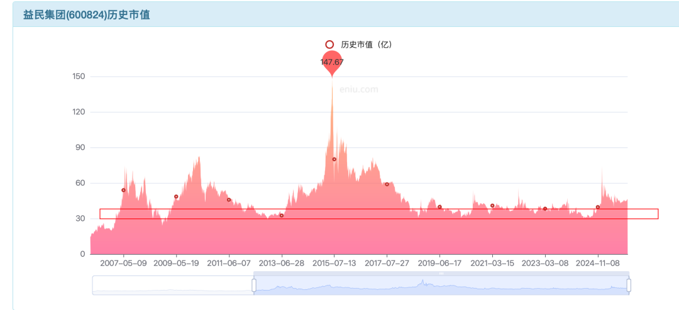Click the right zoom slider handle

coord(629,285)
